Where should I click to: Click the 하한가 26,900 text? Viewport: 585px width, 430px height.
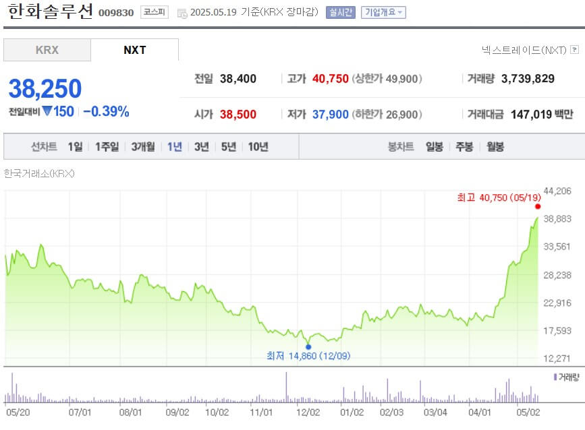pyautogui.click(x=387, y=115)
